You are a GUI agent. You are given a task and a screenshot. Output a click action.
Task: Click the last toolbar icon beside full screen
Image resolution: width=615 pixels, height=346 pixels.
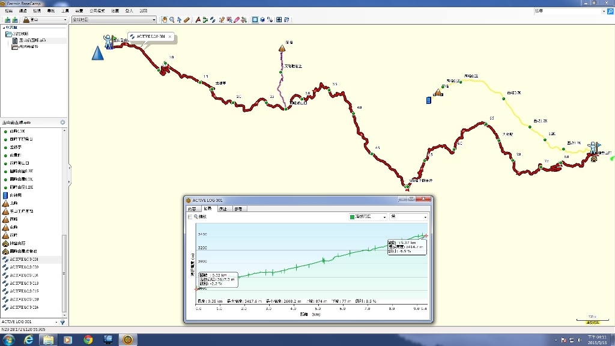[x=286, y=20]
